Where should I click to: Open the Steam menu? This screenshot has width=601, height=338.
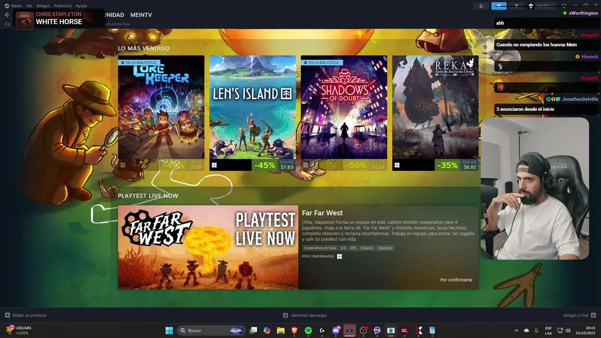coord(13,6)
